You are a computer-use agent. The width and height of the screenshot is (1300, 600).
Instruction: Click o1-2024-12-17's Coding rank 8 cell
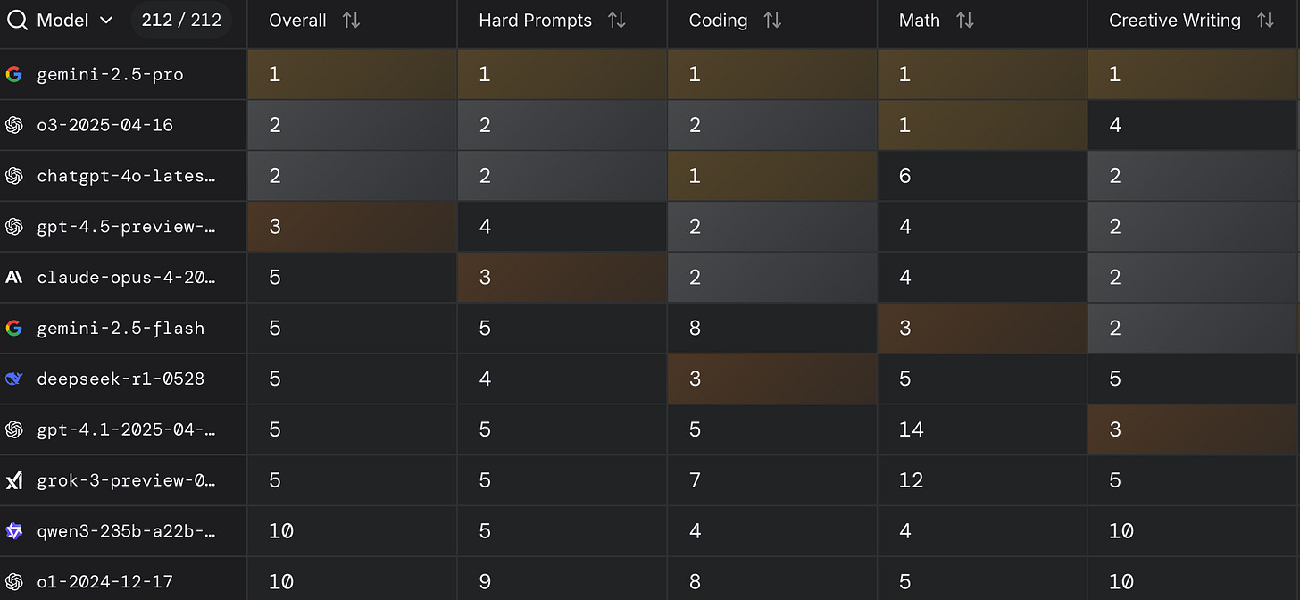[x=772, y=579]
